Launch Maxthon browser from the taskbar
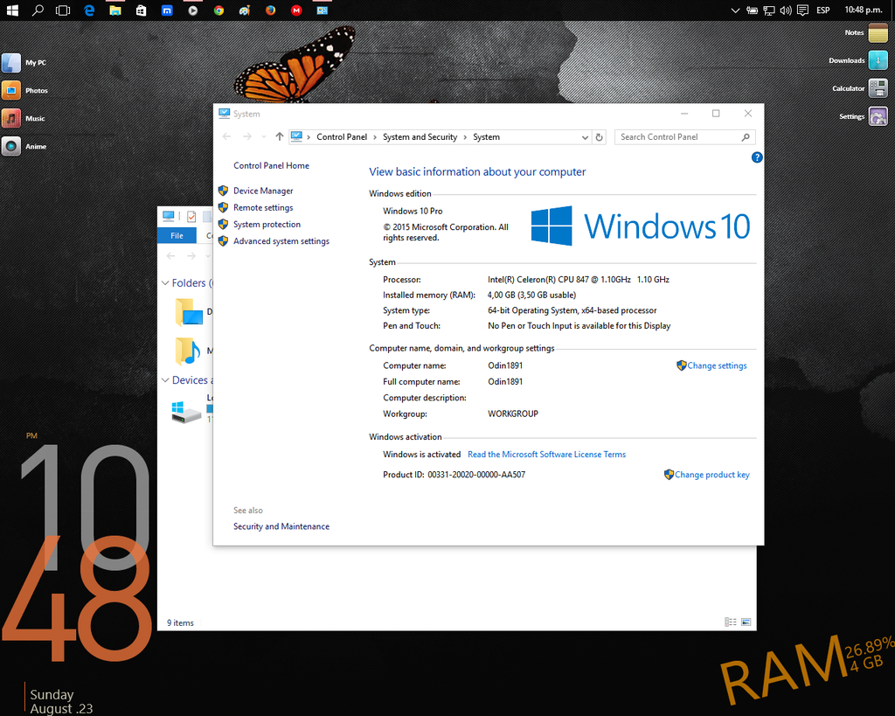Screen dimensions: 895x716 tap(167, 10)
